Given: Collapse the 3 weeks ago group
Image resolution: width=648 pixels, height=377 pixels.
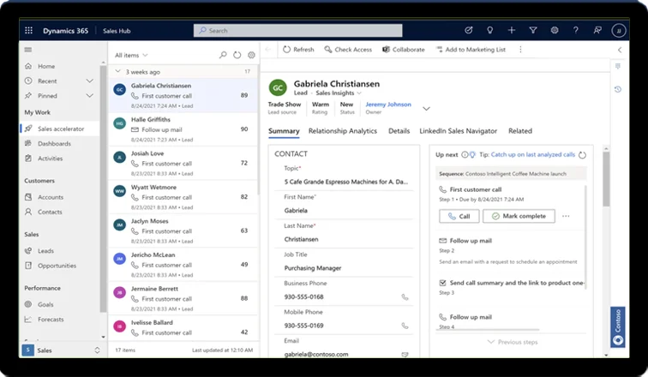Looking at the screenshot, I should point(117,71).
